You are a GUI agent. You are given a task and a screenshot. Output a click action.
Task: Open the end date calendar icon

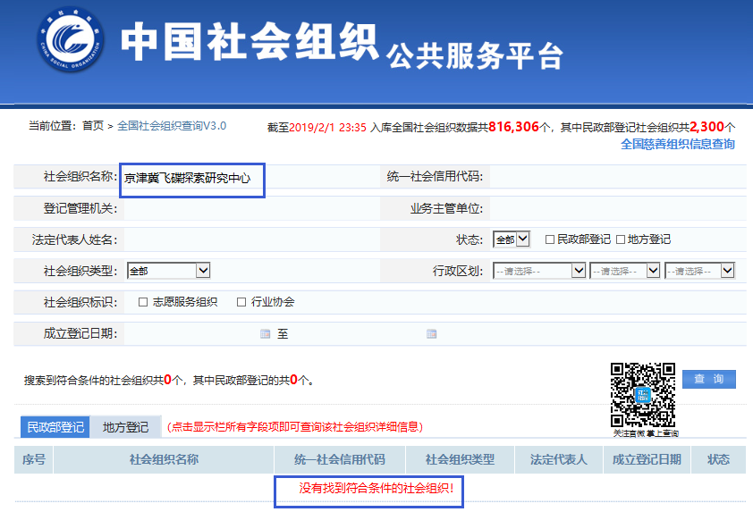[431, 333]
